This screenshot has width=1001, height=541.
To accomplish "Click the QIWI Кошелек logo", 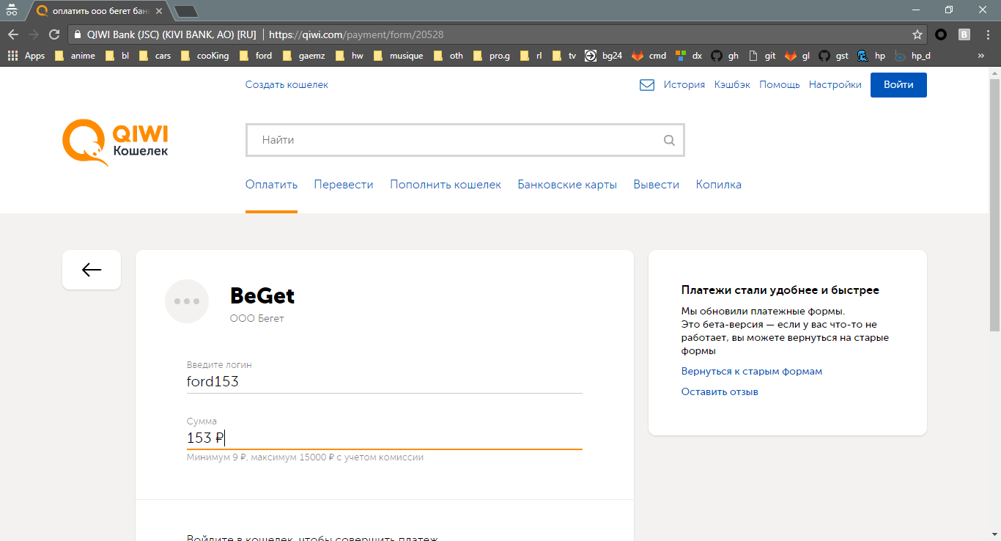I will pos(115,143).
